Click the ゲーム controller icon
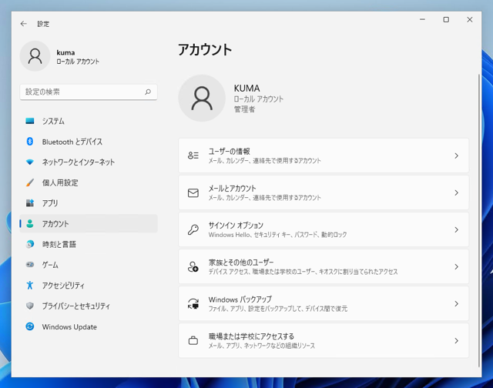Screen dimensions: 493x388 [30, 265]
